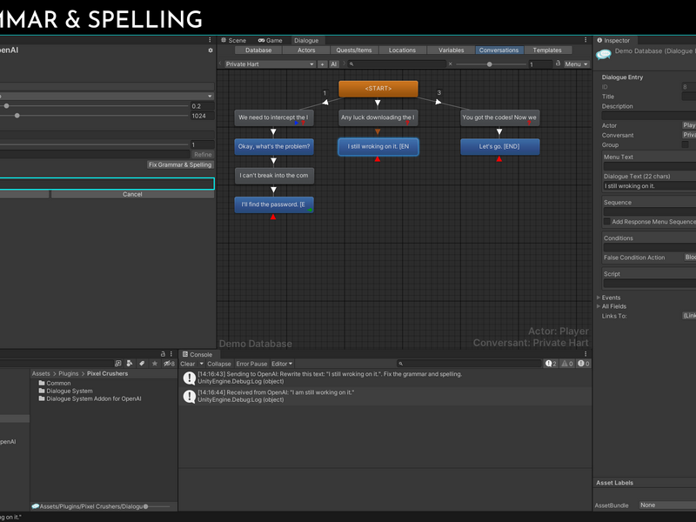Click the Refine button
This screenshot has height=522, width=696.
pyautogui.click(x=203, y=155)
